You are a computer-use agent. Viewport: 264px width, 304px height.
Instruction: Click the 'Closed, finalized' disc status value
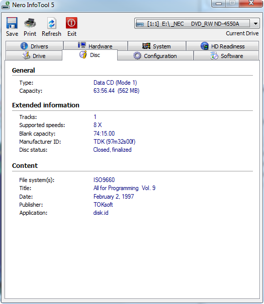[x=112, y=150]
